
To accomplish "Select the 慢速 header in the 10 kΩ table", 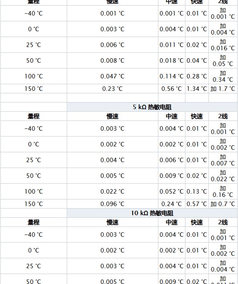I will (x=112, y=222).
